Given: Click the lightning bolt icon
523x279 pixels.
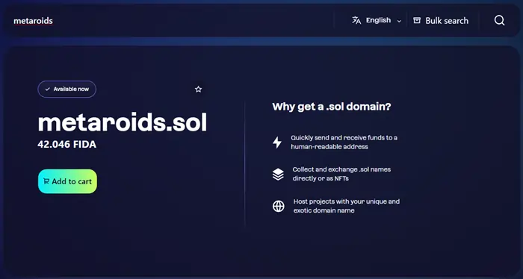Looking at the screenshot, I should [277, 142].
